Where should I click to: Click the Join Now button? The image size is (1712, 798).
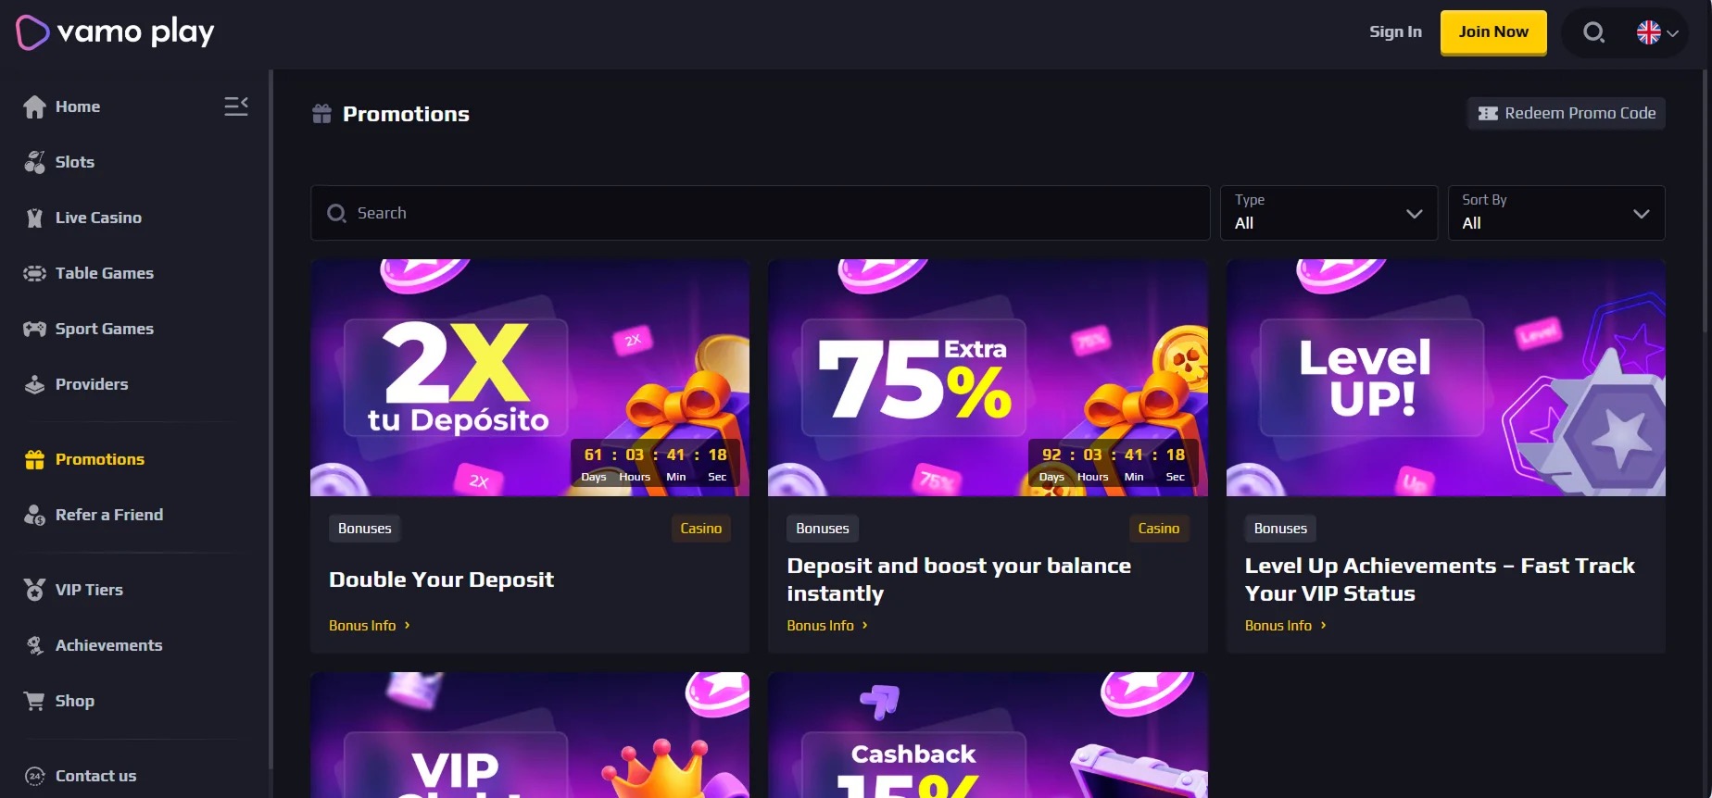tap(1493, 32)
